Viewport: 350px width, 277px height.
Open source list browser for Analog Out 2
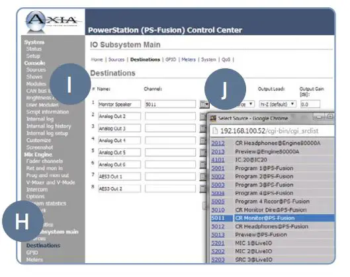(x=203, y=116)
